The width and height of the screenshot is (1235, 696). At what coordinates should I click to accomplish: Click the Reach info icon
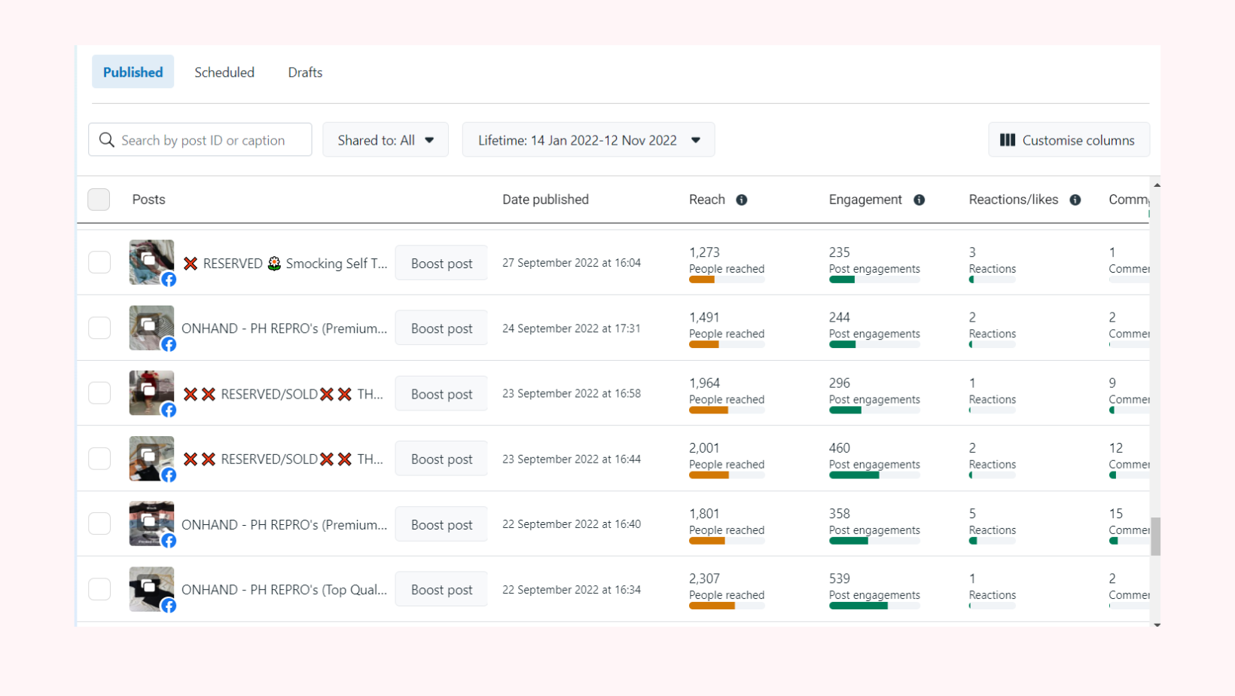pyautogui.click(x=742, y=200)
